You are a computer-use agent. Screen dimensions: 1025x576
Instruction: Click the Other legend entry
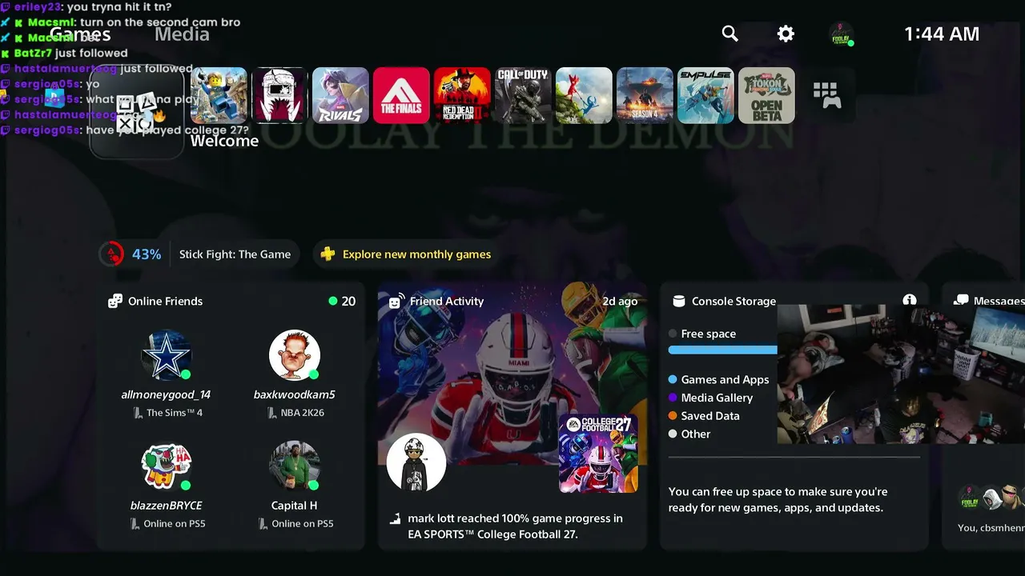click(689, 434)
